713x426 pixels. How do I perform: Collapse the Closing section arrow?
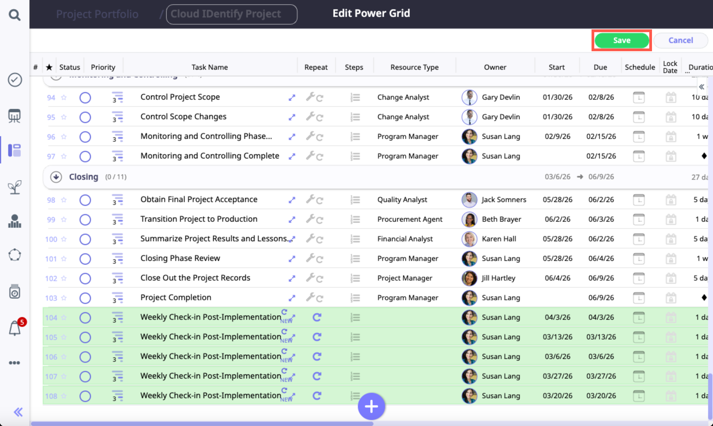click(x=56, y=177)
